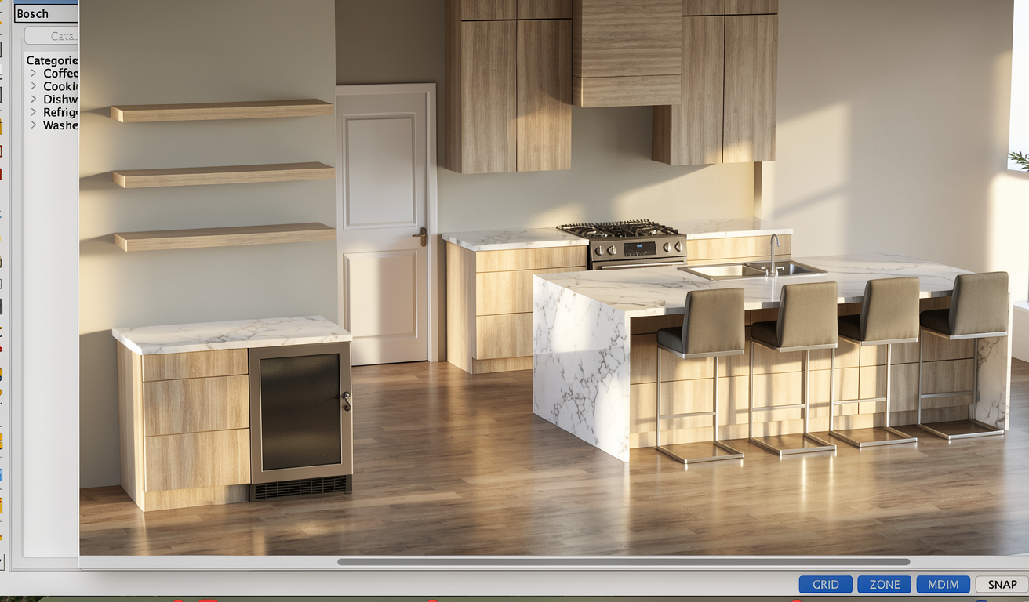Expand the Washer category arrow
This screenshot has height=602, width=1029.
click(x=34, y=125)
